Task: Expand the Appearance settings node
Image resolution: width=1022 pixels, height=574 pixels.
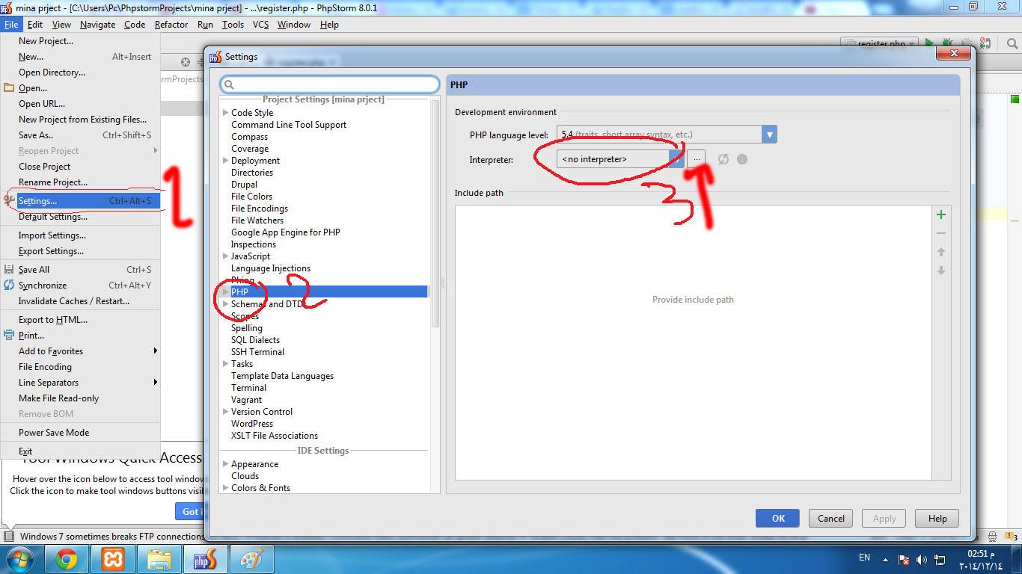Action: [225, 464]
